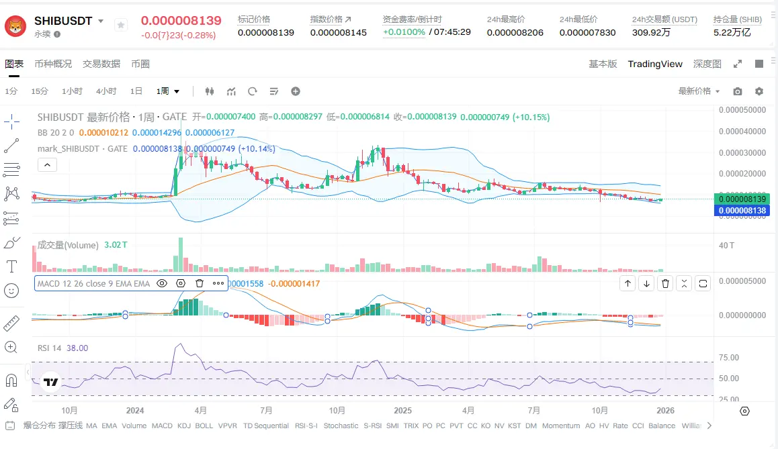The image size is (778, 449).
Task: Open the horizontal lines tool group
Action: coord(11,170)
